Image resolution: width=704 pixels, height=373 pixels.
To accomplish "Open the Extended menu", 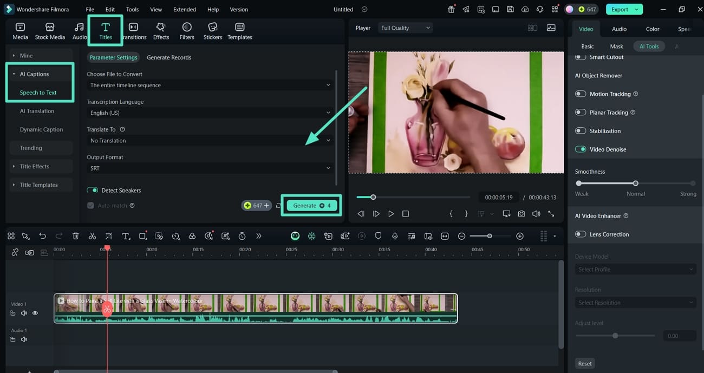I will coord(185,9).
